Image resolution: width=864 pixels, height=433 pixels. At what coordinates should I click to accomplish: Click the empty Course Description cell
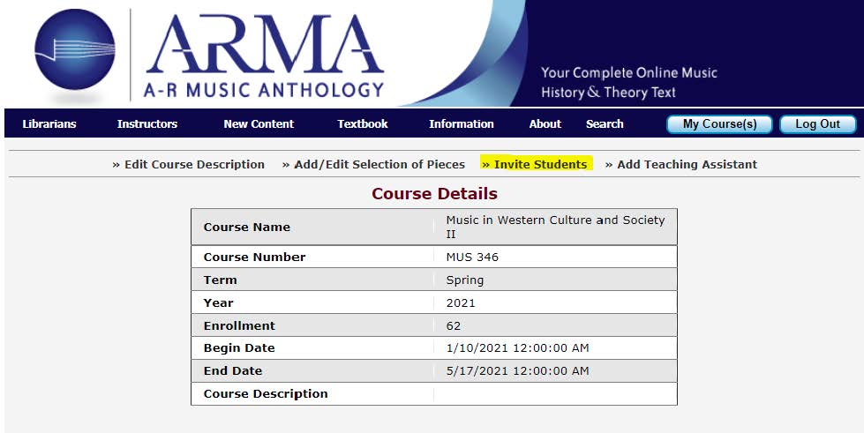[555, 394]
